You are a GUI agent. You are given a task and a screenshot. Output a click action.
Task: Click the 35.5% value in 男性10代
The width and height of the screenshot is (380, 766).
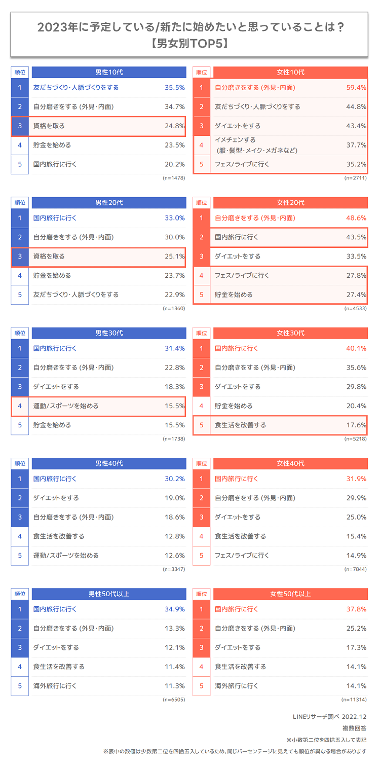pos(175,88)
